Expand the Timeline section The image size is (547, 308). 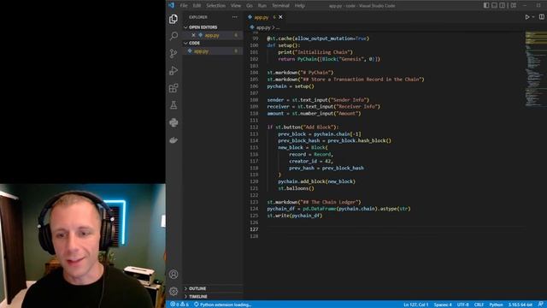(x=213, y=297)
